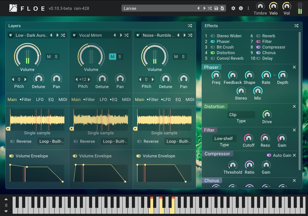Shift keyboard octave up arrow

(x=6, y=199)
